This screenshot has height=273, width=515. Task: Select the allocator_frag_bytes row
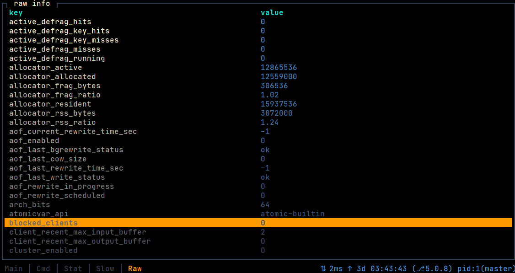[258, 86]
